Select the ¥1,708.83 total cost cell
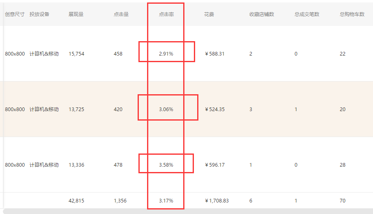This screenshot has width=373, height=214. point(217,201)
